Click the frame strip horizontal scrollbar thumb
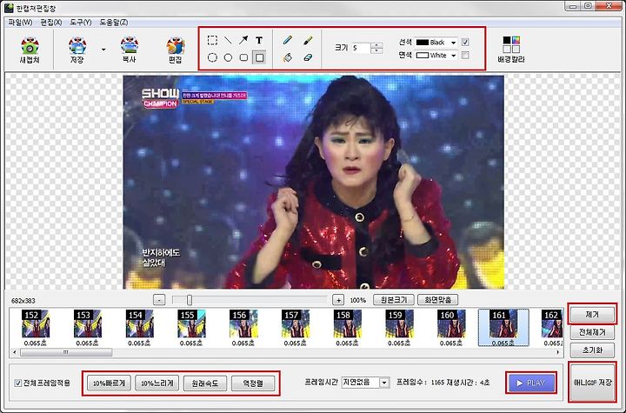The width and height of the screenshot is (626, 413). coord(66,352)
